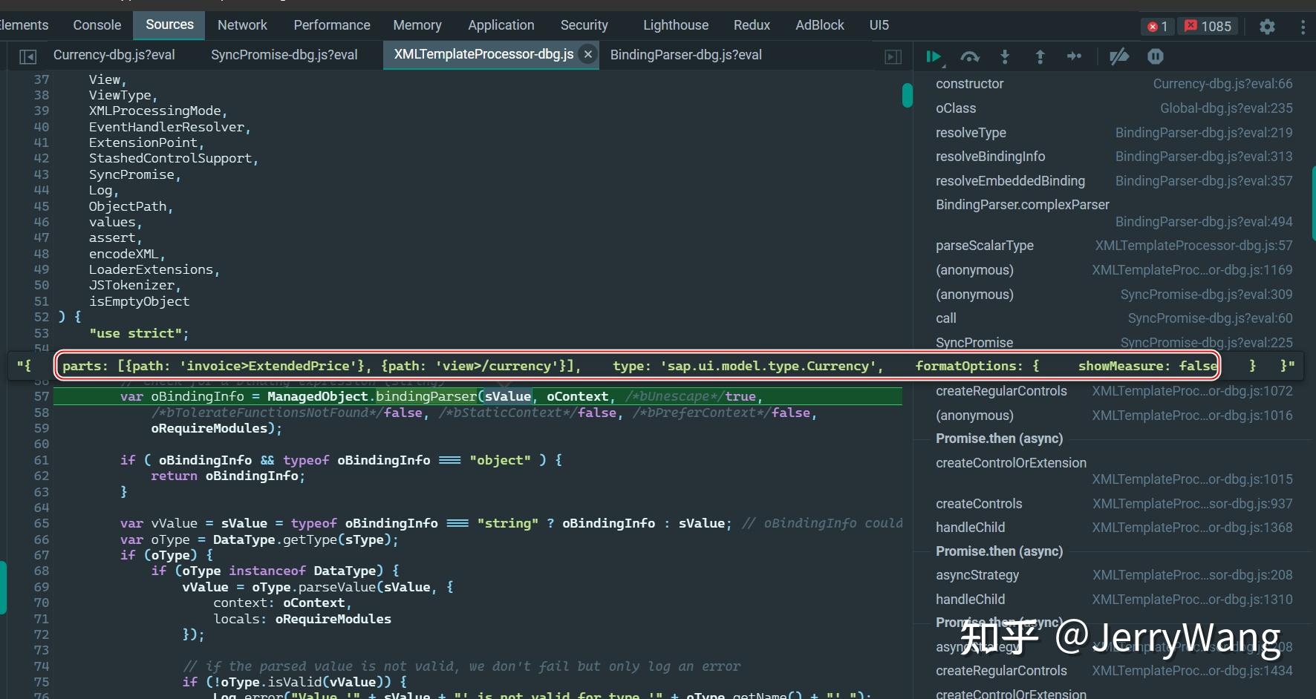
Task: Step over next function call
Action: [970, 56]
